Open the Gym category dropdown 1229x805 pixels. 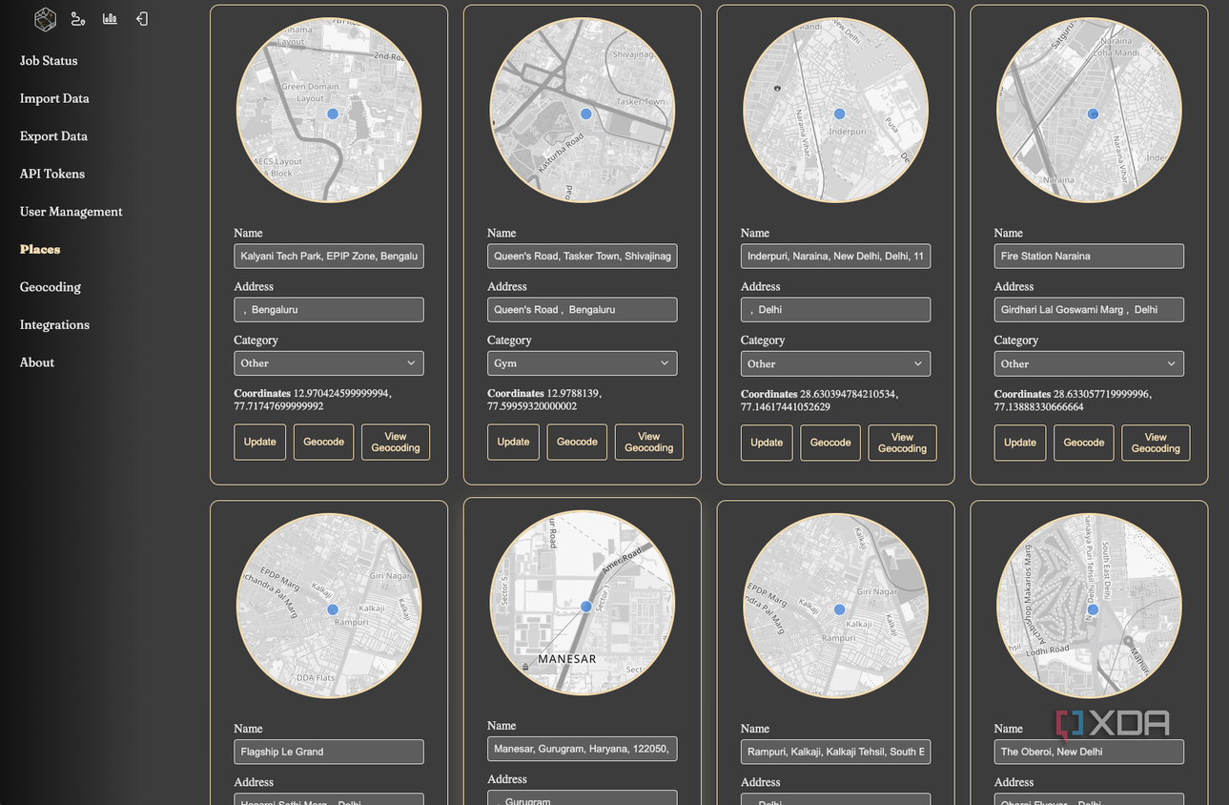click(583, 363)
